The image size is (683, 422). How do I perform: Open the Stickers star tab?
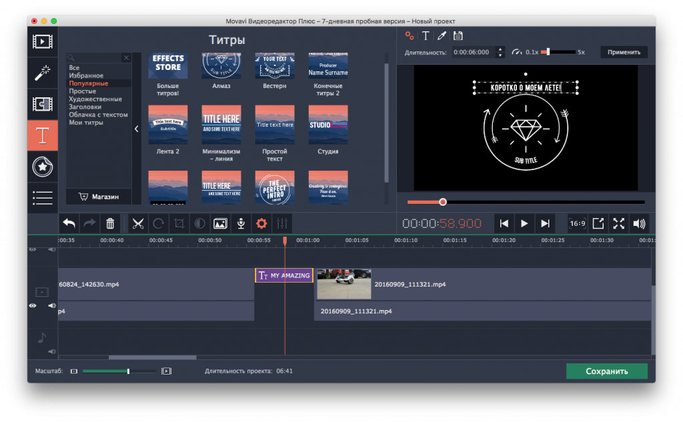[42, 167]
